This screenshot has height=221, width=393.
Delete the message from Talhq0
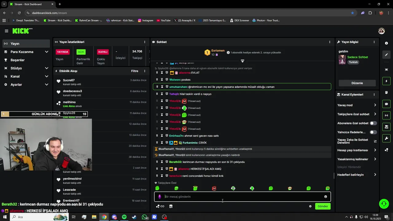[157, 94]
